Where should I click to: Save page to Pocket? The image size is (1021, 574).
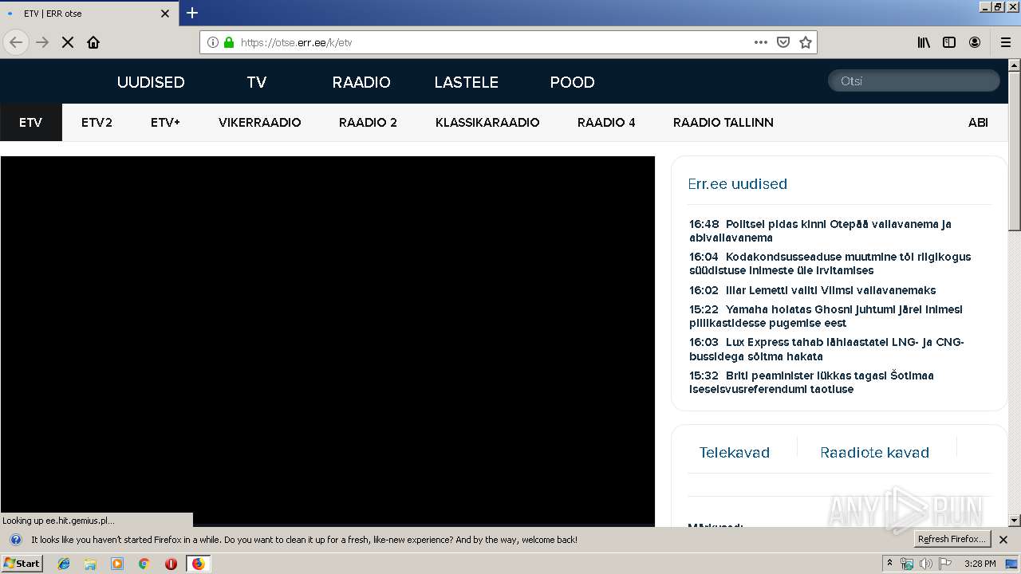click(783, 42)
